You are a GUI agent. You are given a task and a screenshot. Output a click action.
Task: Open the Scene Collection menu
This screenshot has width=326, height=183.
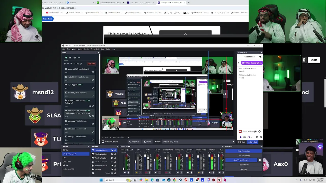(97, 49)
